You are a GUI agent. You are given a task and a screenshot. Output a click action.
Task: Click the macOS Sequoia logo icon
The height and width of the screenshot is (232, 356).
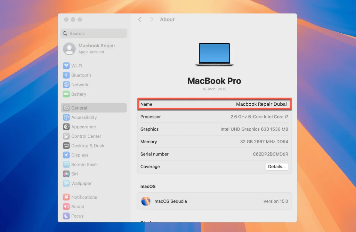click(146, 201)
